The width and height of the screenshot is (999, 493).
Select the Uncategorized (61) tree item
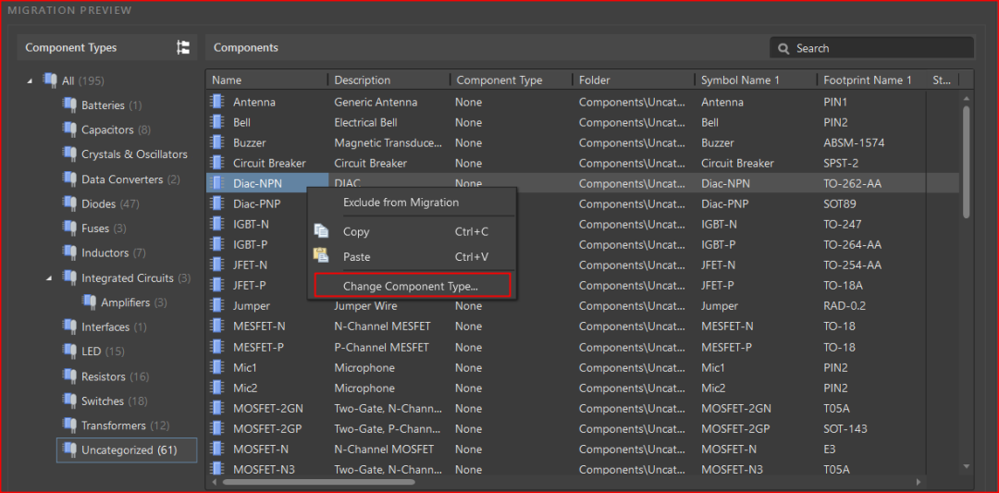tap(127, 450)
